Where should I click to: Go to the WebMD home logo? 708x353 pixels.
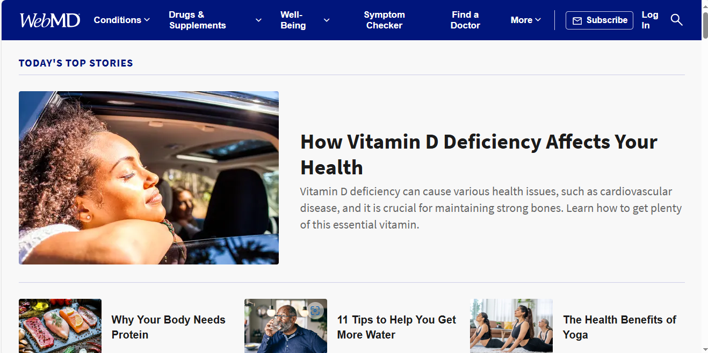click(50, 20)
